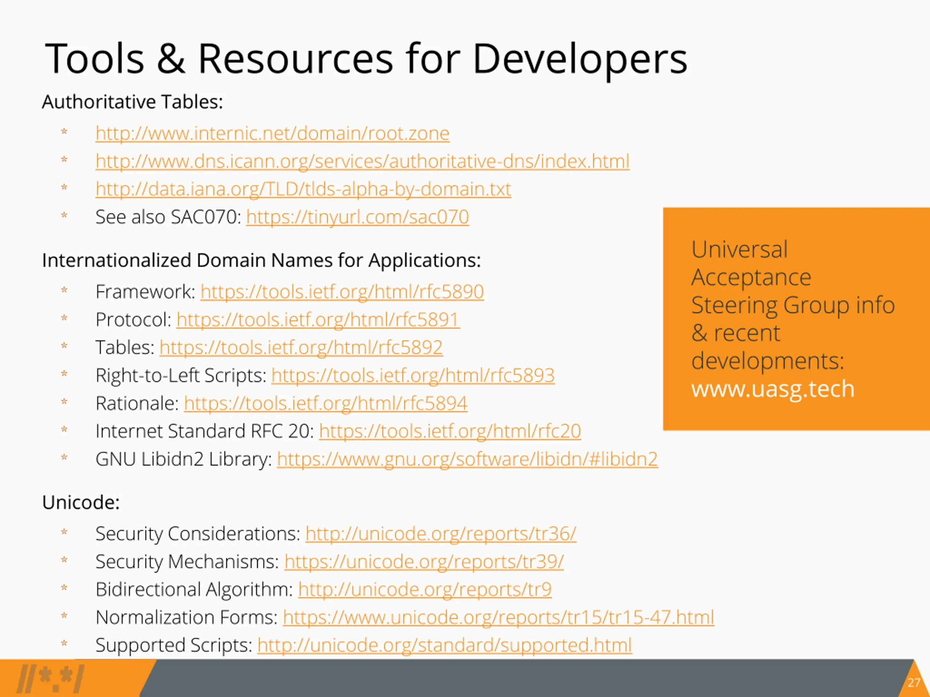930x697 pixels.
Task: Click the See also SAC070 label
Action: [168, 217]
